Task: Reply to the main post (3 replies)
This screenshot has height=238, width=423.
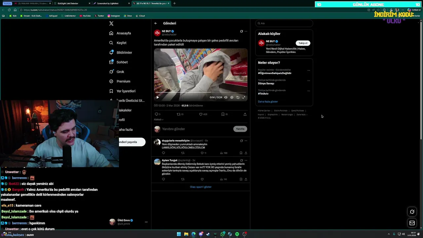Action: point(158,114)
